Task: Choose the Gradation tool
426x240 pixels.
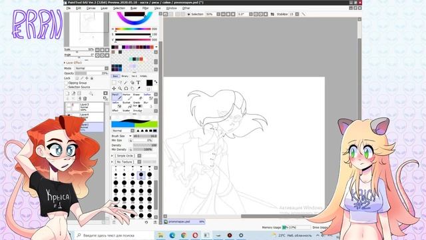Action: pyautogui.click(x=137, y=105)
